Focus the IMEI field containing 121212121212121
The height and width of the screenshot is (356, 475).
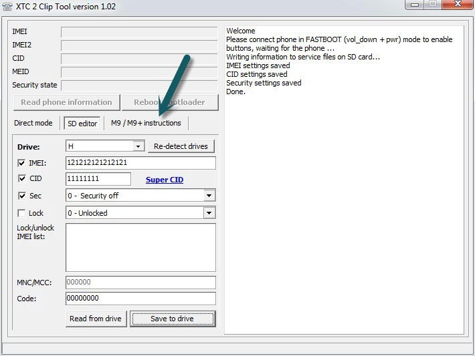140,163
